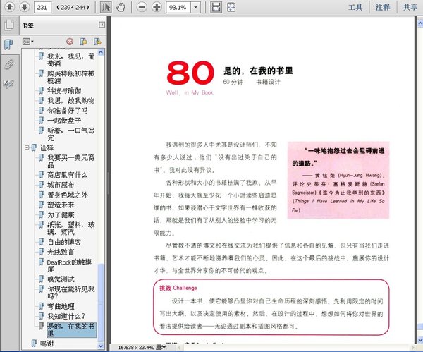
Task: Delete the selected bookmark with red icon
Action: [70, 42]
